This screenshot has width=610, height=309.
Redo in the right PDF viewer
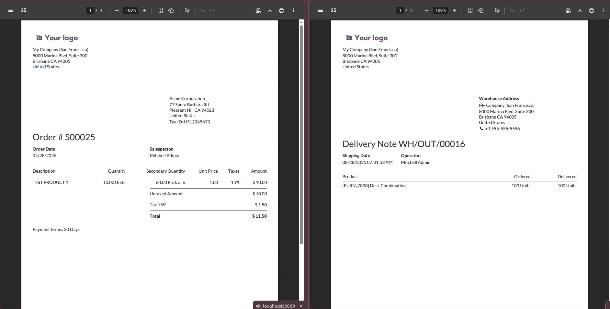click(522, 10)
